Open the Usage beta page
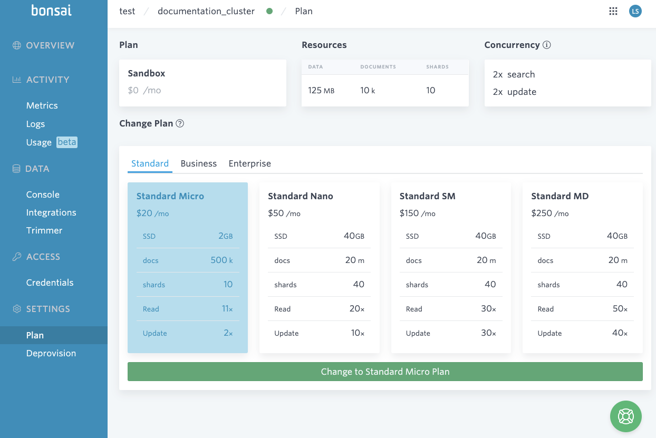 (x=38, y=142)
